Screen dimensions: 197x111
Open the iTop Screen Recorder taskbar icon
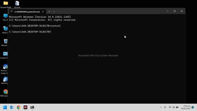point(25,107)
